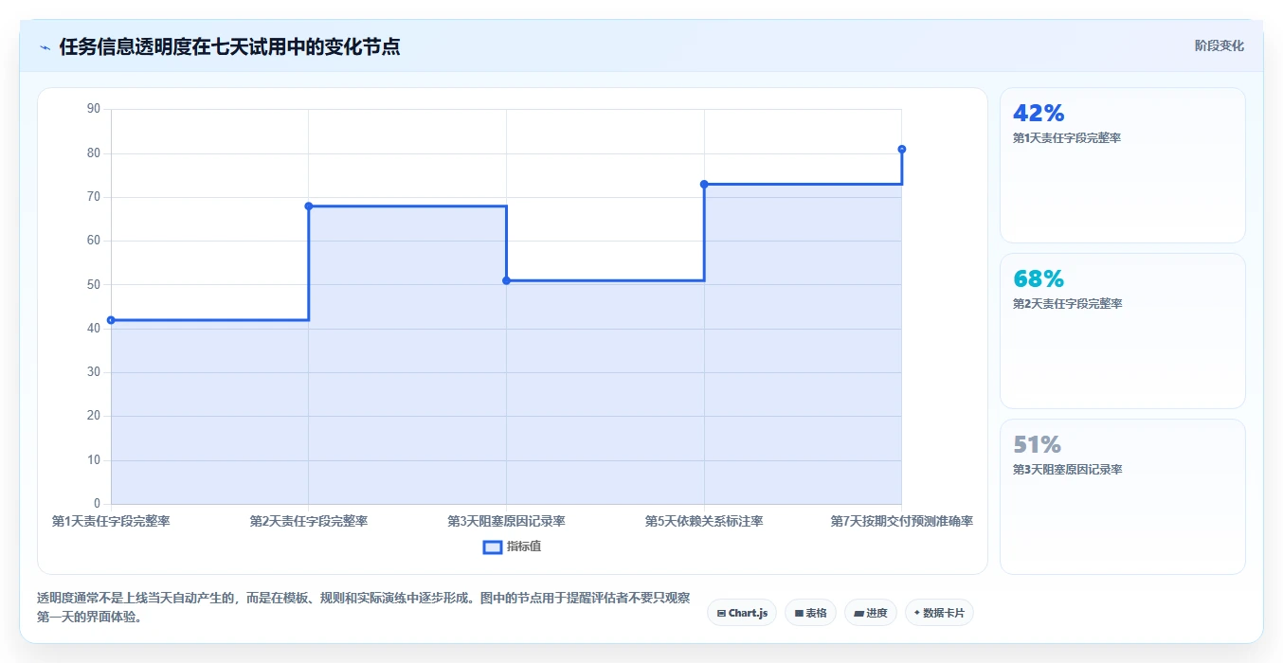Click the 68% data card value
This screenshot has width=1283, height=663.
[x=1039, y=278]
